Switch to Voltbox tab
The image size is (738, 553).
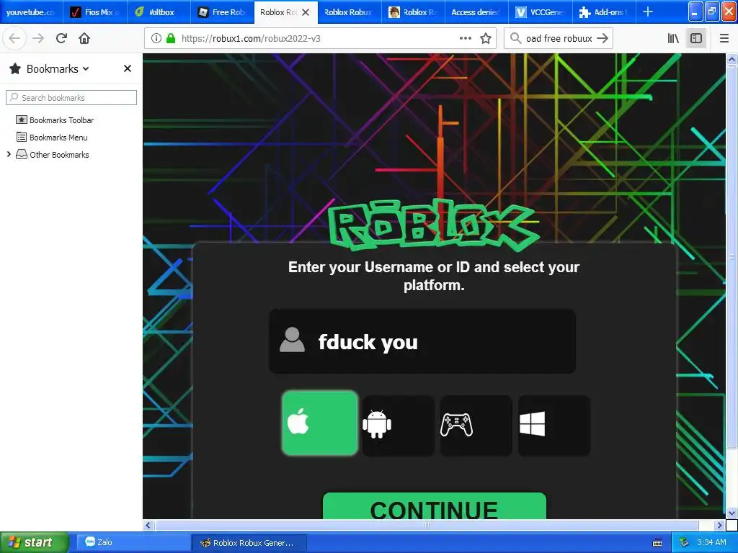click(159, 12)
